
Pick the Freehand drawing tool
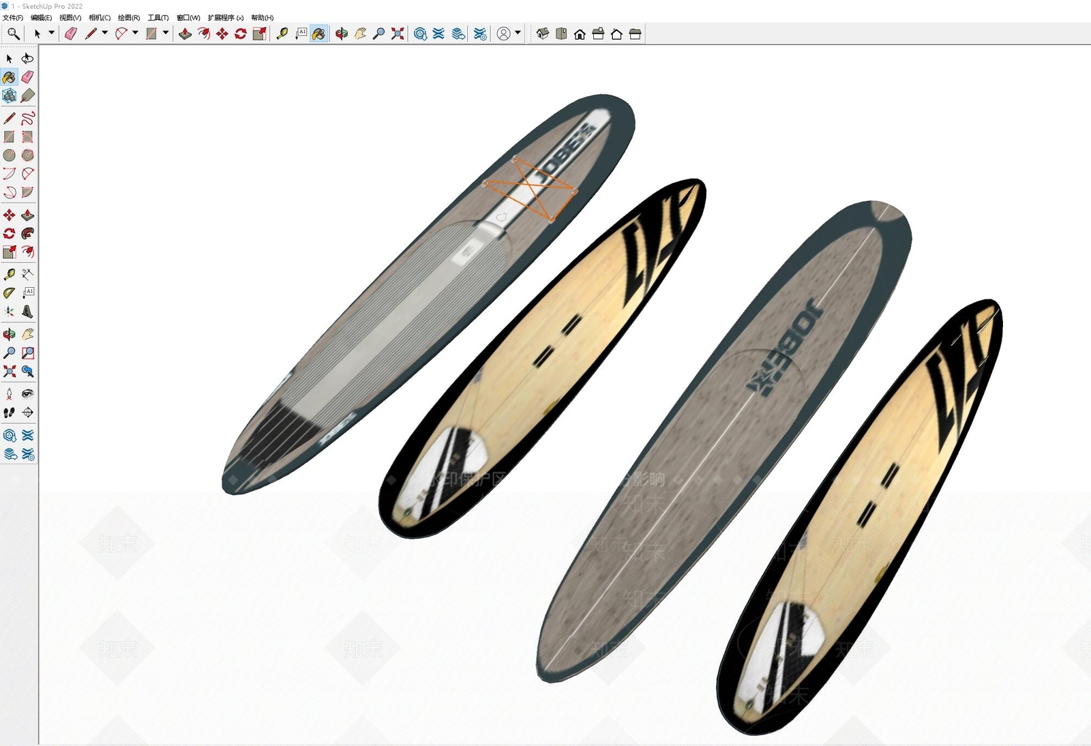pos(27,118)
